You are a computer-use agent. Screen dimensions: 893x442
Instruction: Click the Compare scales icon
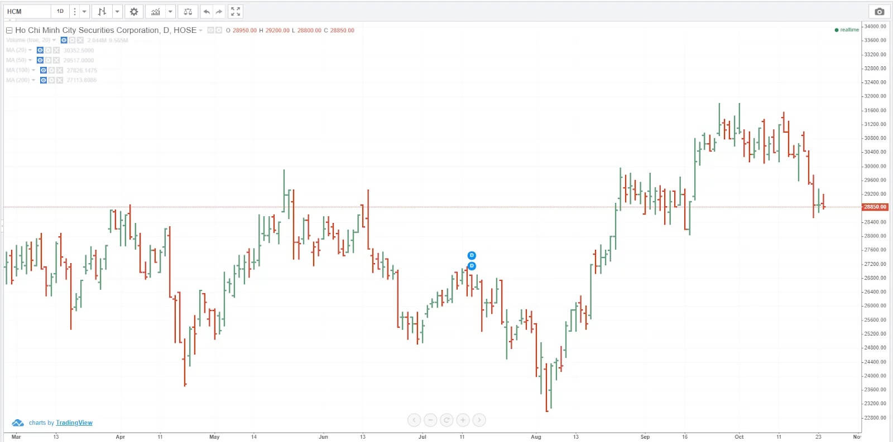(x=188, y=11)
